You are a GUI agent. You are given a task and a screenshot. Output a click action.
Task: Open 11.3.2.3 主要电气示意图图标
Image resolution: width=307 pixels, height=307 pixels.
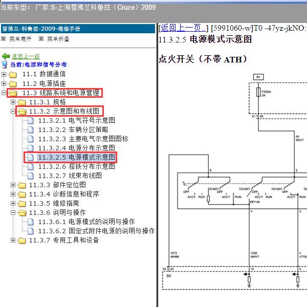tap(83, 139)
